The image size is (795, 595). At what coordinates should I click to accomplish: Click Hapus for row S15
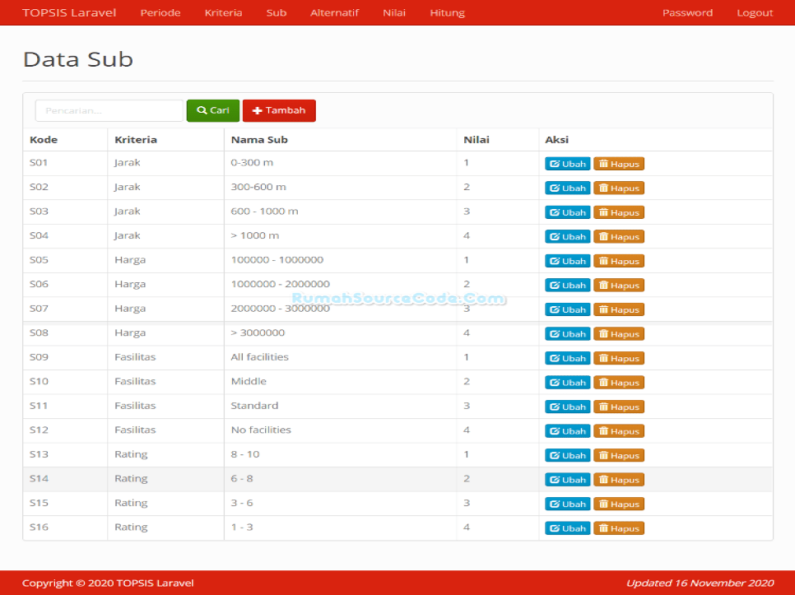[x=619, y=504]
